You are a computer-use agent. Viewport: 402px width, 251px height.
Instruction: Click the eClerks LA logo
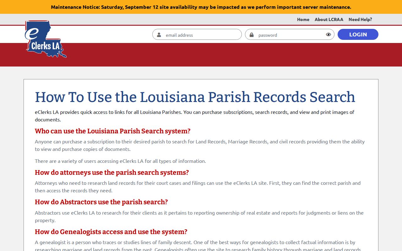pos(46,39)
